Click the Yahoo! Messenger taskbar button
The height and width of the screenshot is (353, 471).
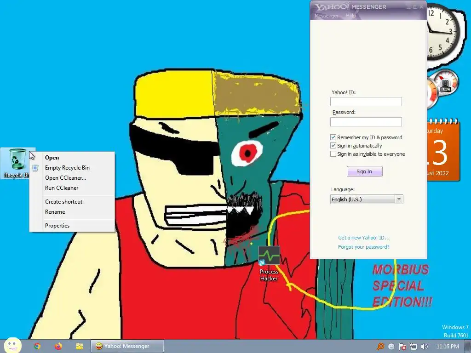(127, 346)
